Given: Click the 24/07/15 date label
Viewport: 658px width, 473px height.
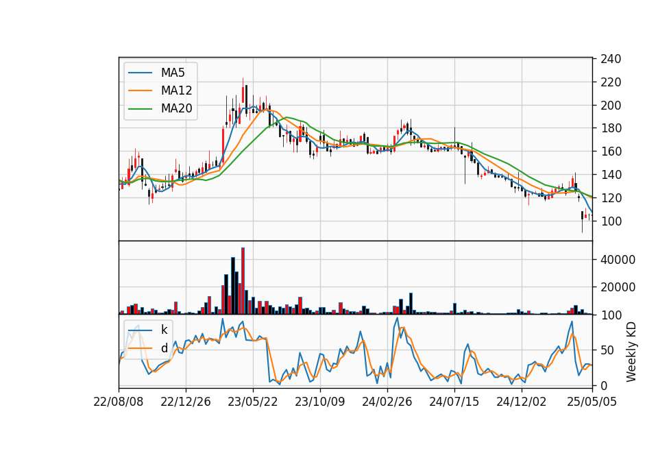Looking at the screenshot, I should click(454, 402).
